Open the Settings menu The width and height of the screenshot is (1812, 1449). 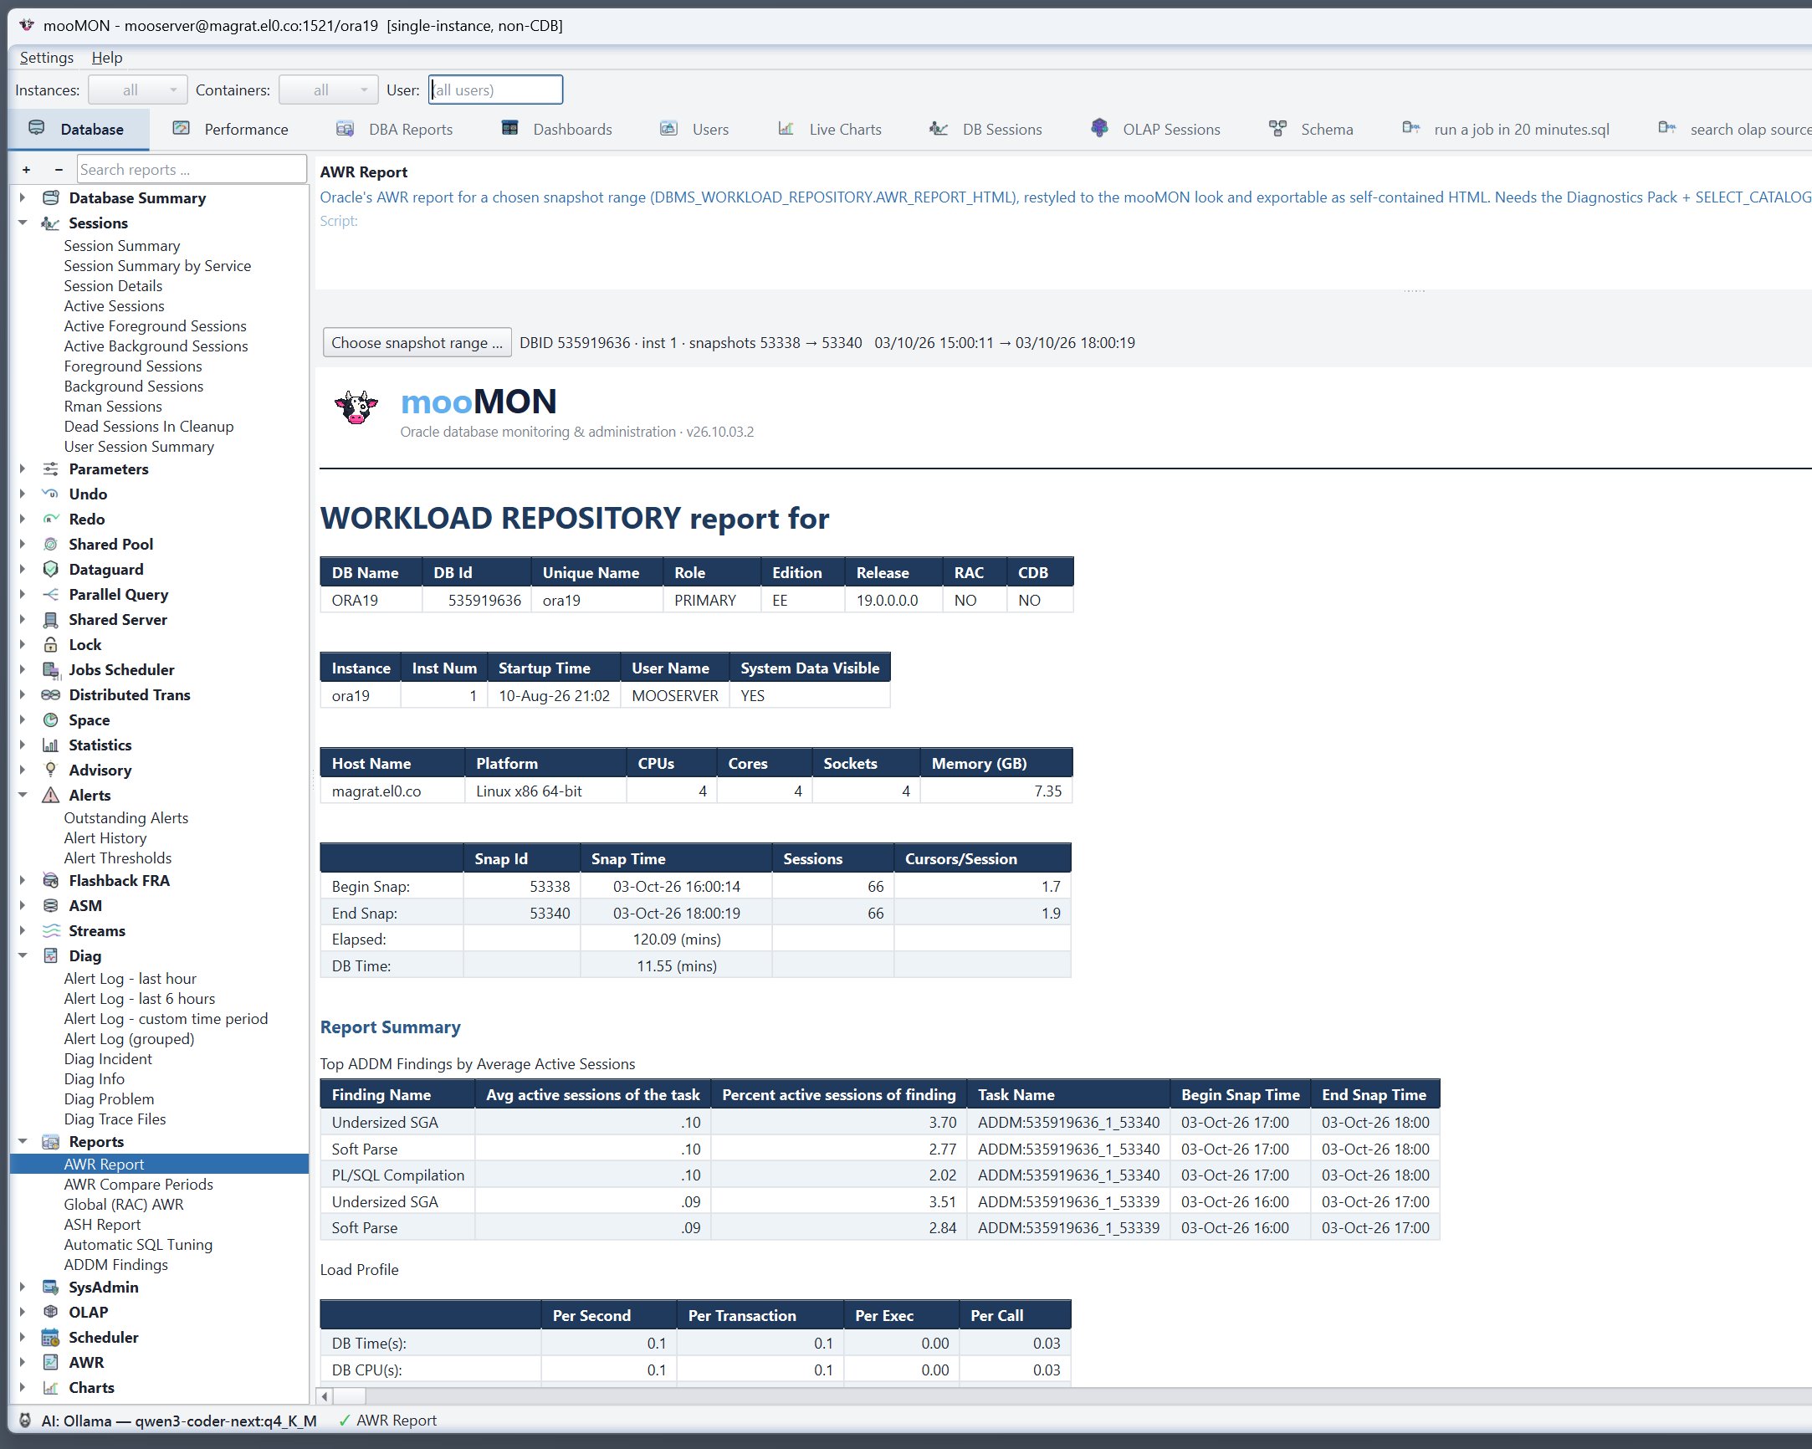[46, 57]
